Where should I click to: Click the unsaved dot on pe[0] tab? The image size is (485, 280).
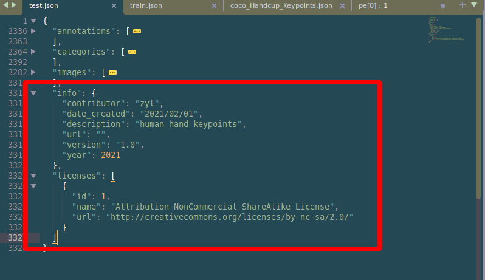[x=442, y=6]
